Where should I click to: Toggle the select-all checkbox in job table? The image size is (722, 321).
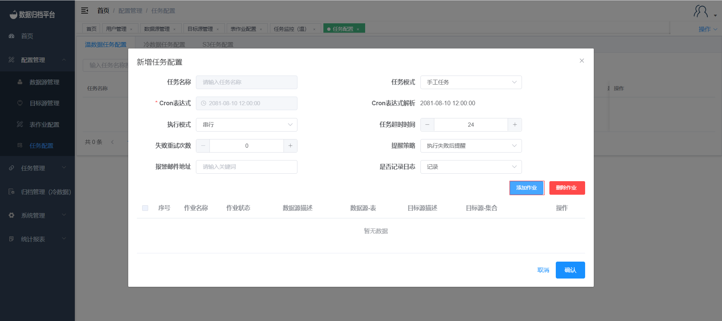tap(145, 208)
